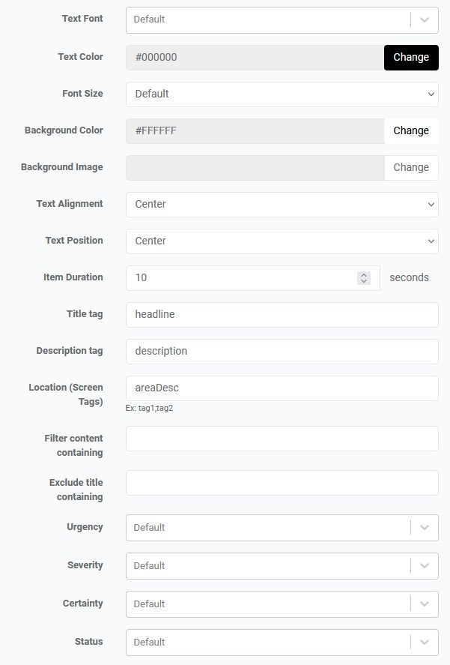Open the Text Alignment dropdown showing Center

282,204
